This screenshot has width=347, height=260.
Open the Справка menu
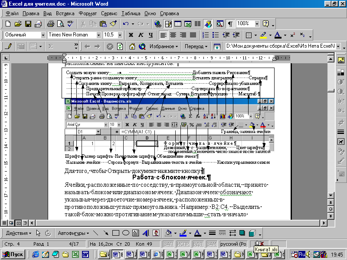coord(169,13)
